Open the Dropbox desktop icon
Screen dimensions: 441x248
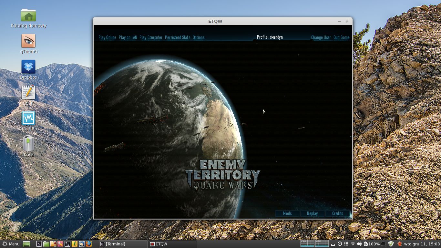point(28,70)
